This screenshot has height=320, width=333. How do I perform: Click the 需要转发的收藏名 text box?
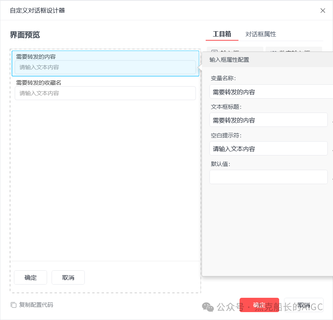click(105, 93)
